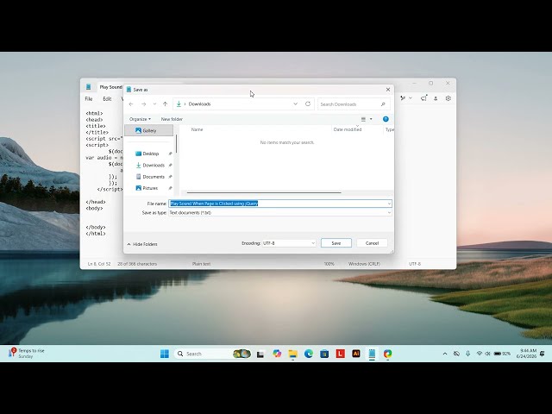Click the search magnifier icon

[383, 104]
